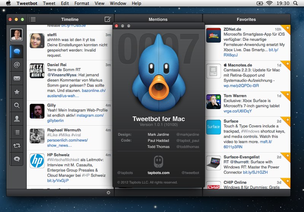Open the @tweetbot handle link
Image resolution: width=304 pixels, height=212 pixels.
pyautogui.click(x=190, y=172)
